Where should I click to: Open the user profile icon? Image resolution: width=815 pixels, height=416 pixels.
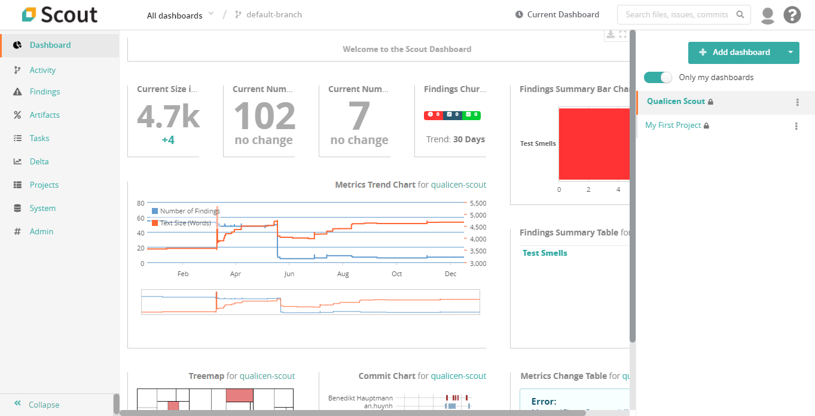[x=768, y=15]
